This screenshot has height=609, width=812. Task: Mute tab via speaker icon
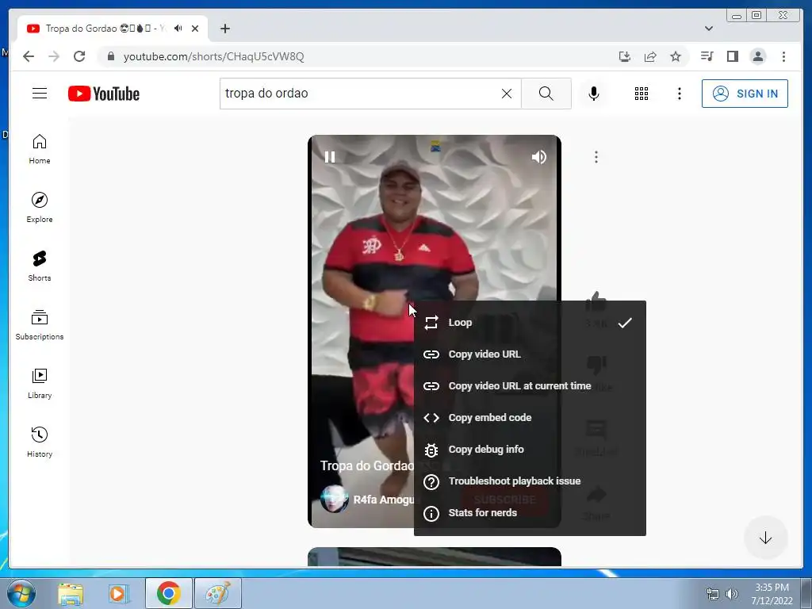(178, 29)
